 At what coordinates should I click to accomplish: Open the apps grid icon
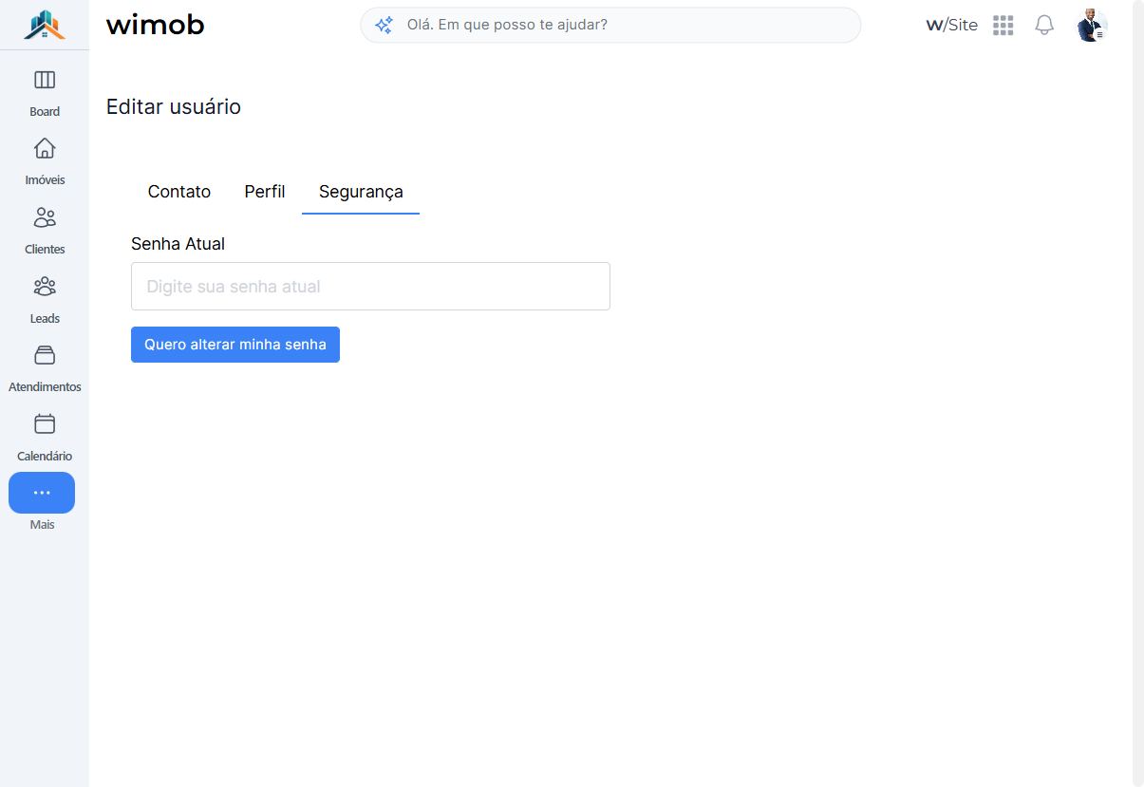click(x=1003, y=25)
